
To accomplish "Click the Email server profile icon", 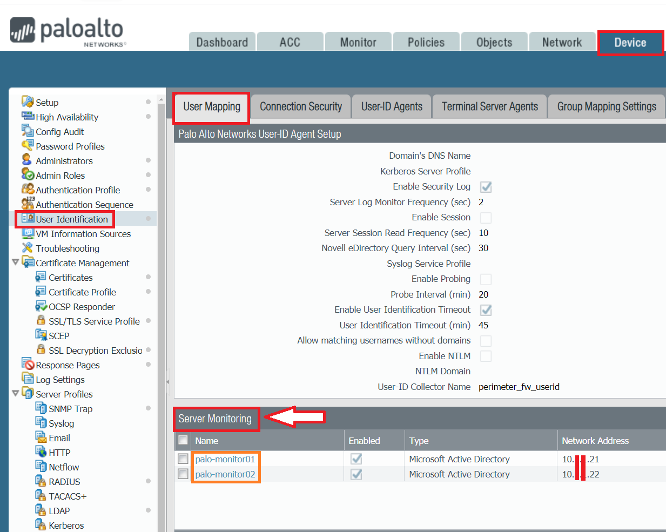I will [x=41, y=437].
